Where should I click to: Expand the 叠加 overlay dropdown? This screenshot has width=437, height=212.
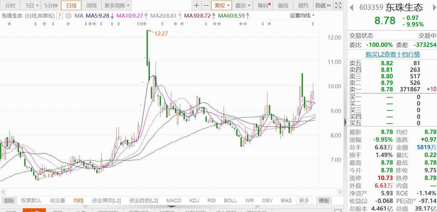pos(242,5)
